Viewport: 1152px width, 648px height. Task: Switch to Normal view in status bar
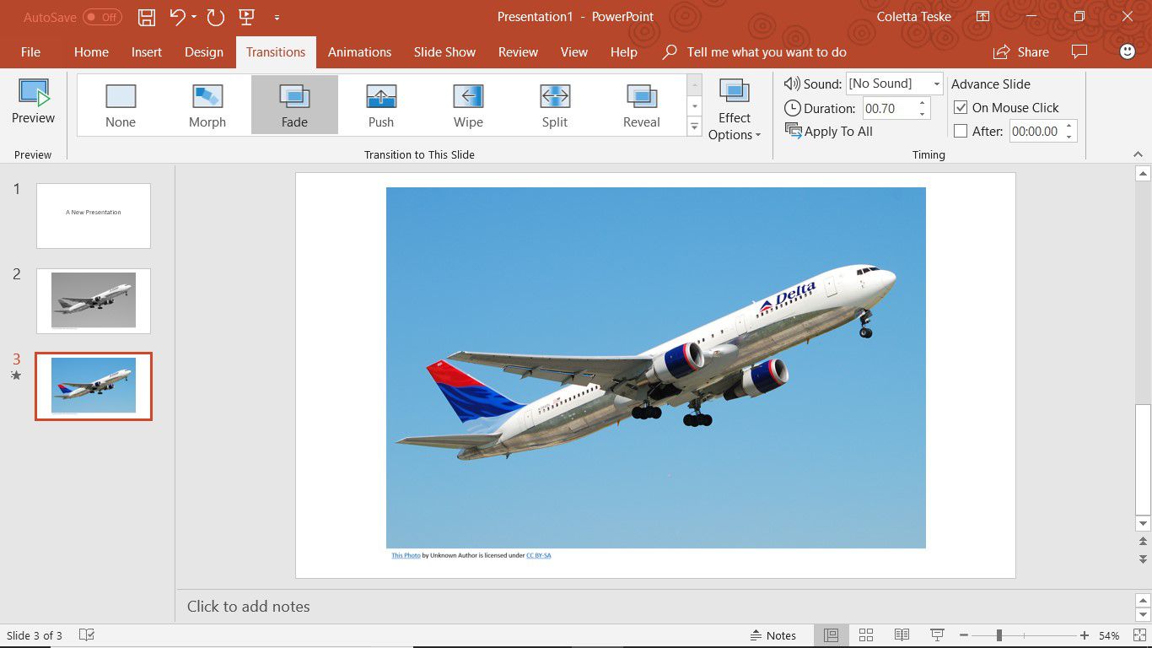(x=831, y=635)
